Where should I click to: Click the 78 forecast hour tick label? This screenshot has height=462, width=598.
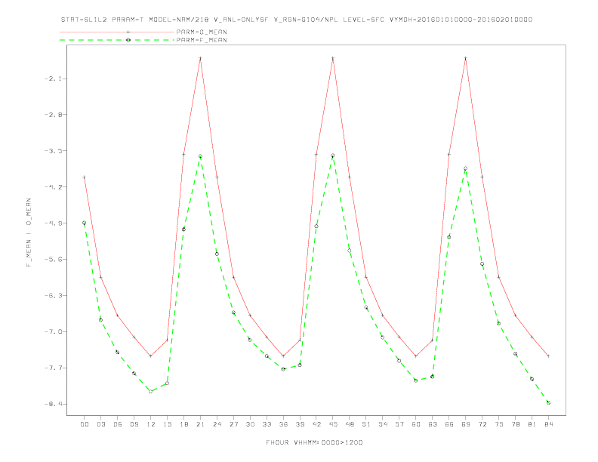515,424
